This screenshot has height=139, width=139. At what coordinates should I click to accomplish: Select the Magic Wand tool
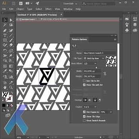[5, 25]
